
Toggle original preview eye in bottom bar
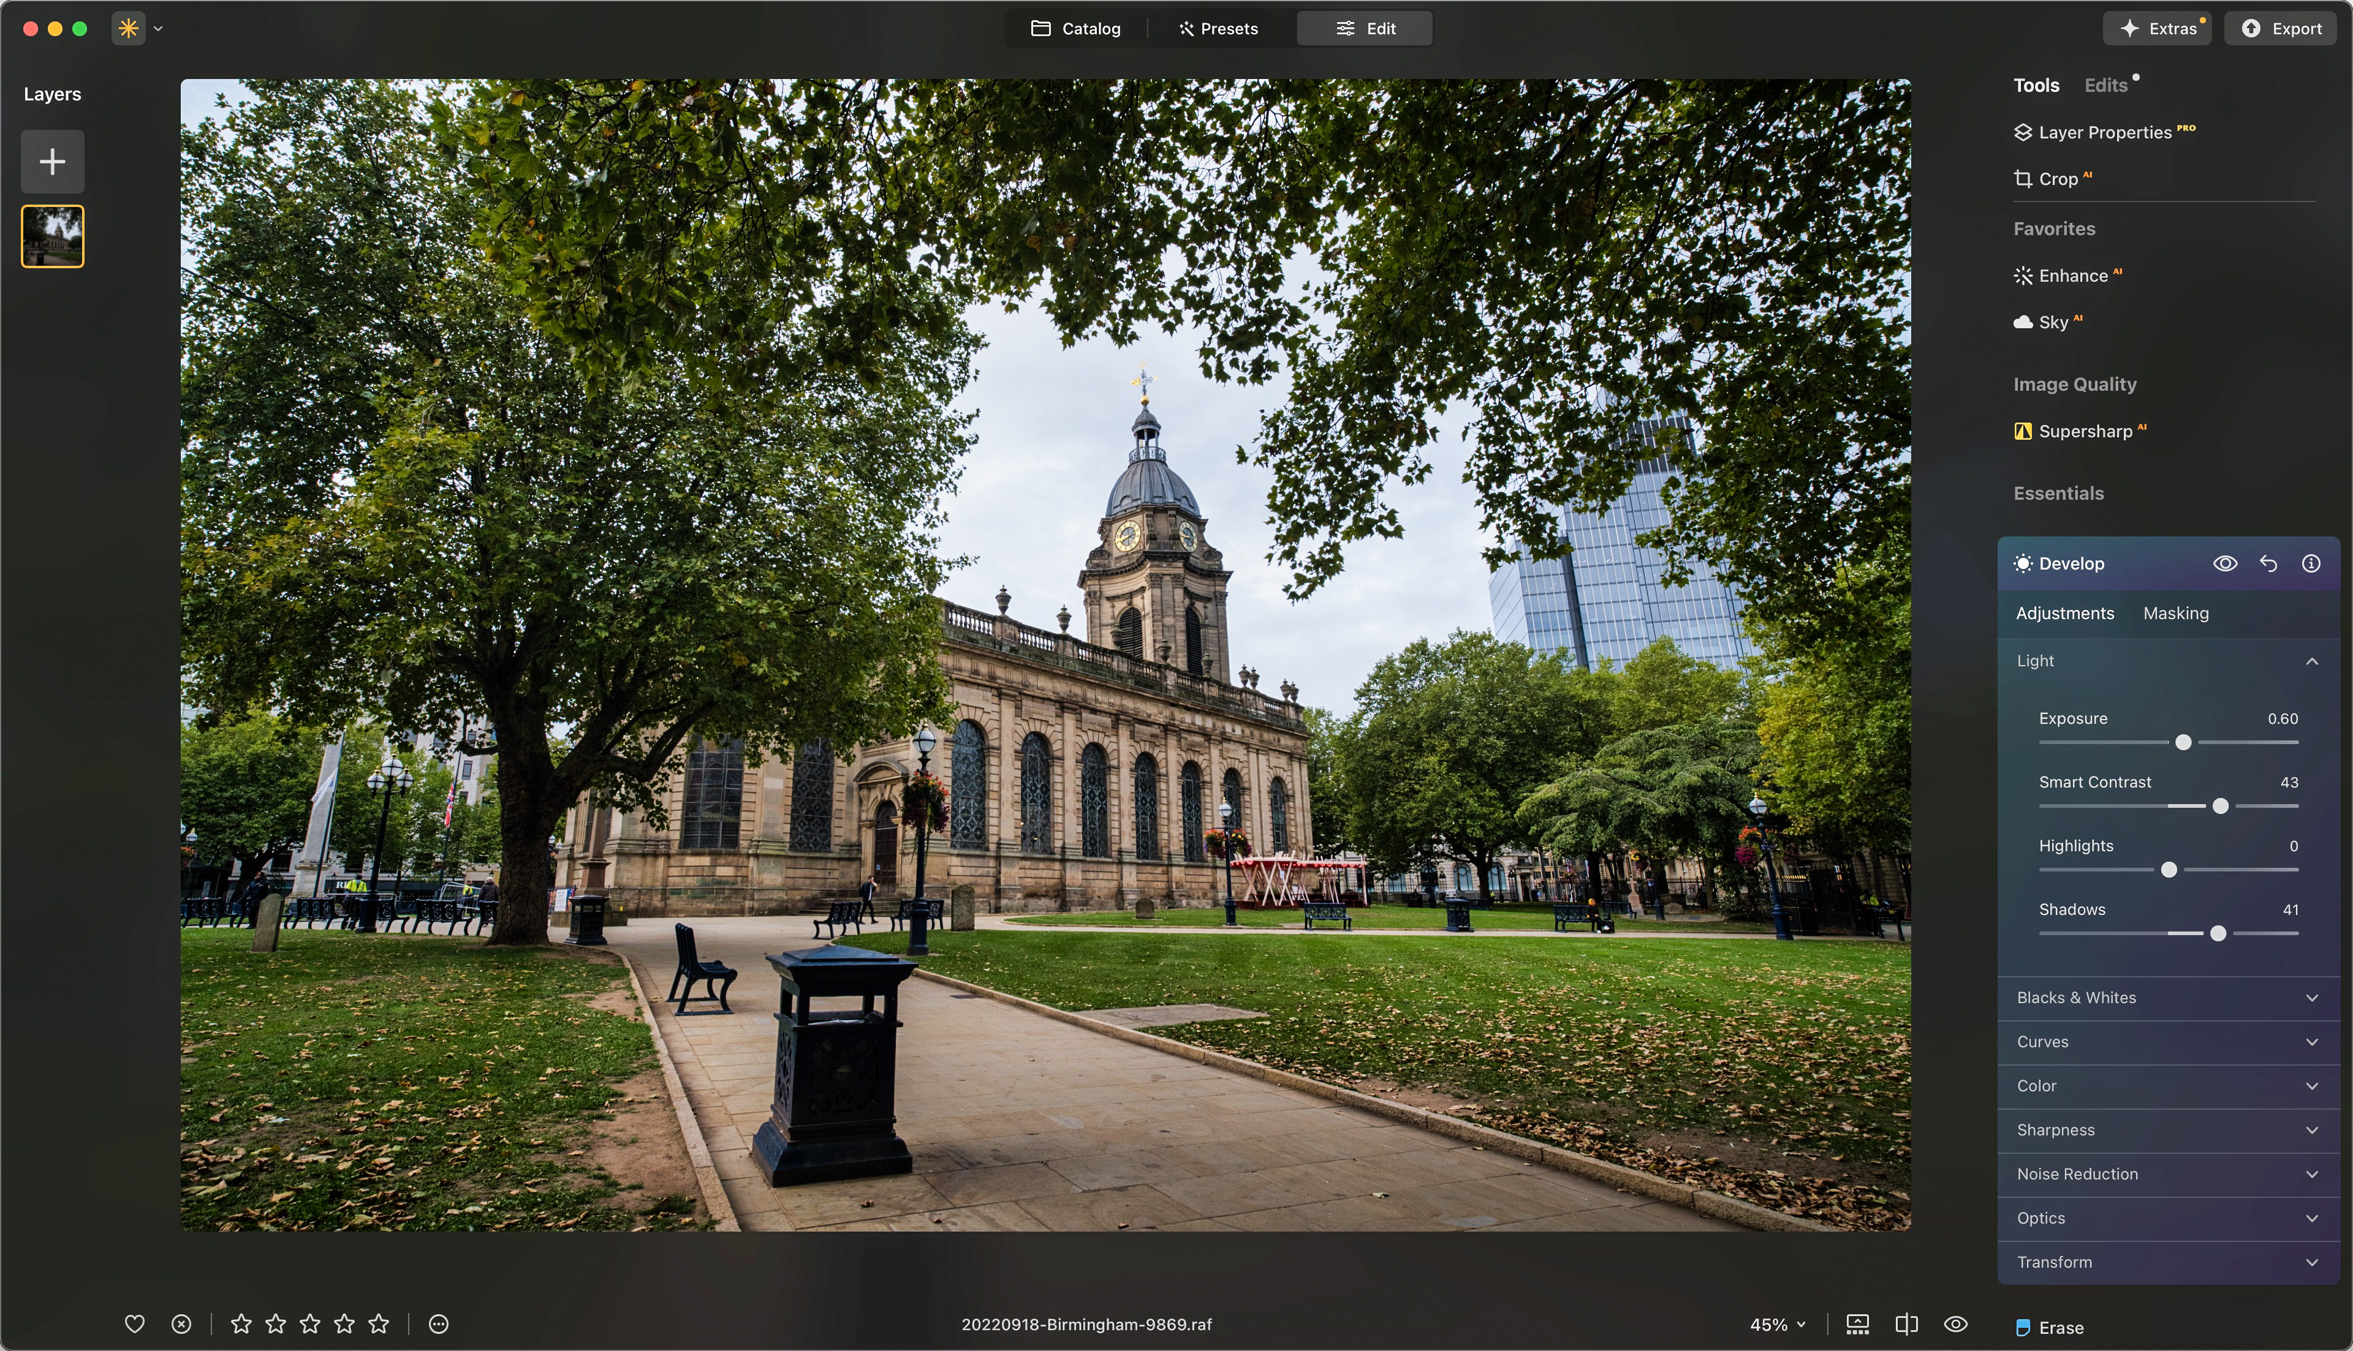pyautogui.click(x=1956, y=1324)
